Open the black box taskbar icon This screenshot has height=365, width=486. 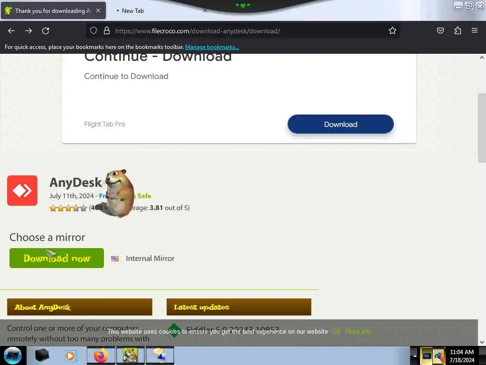click(x=42, y=355)
